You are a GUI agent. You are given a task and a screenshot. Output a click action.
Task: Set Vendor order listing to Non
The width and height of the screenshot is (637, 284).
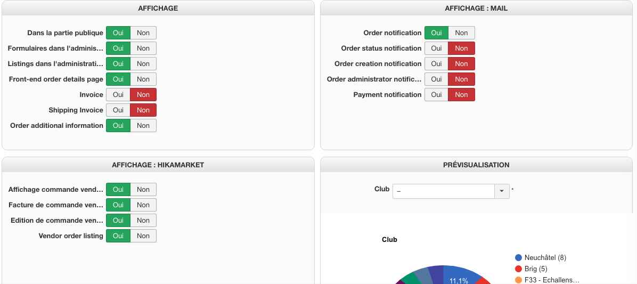tap(143, 236)
